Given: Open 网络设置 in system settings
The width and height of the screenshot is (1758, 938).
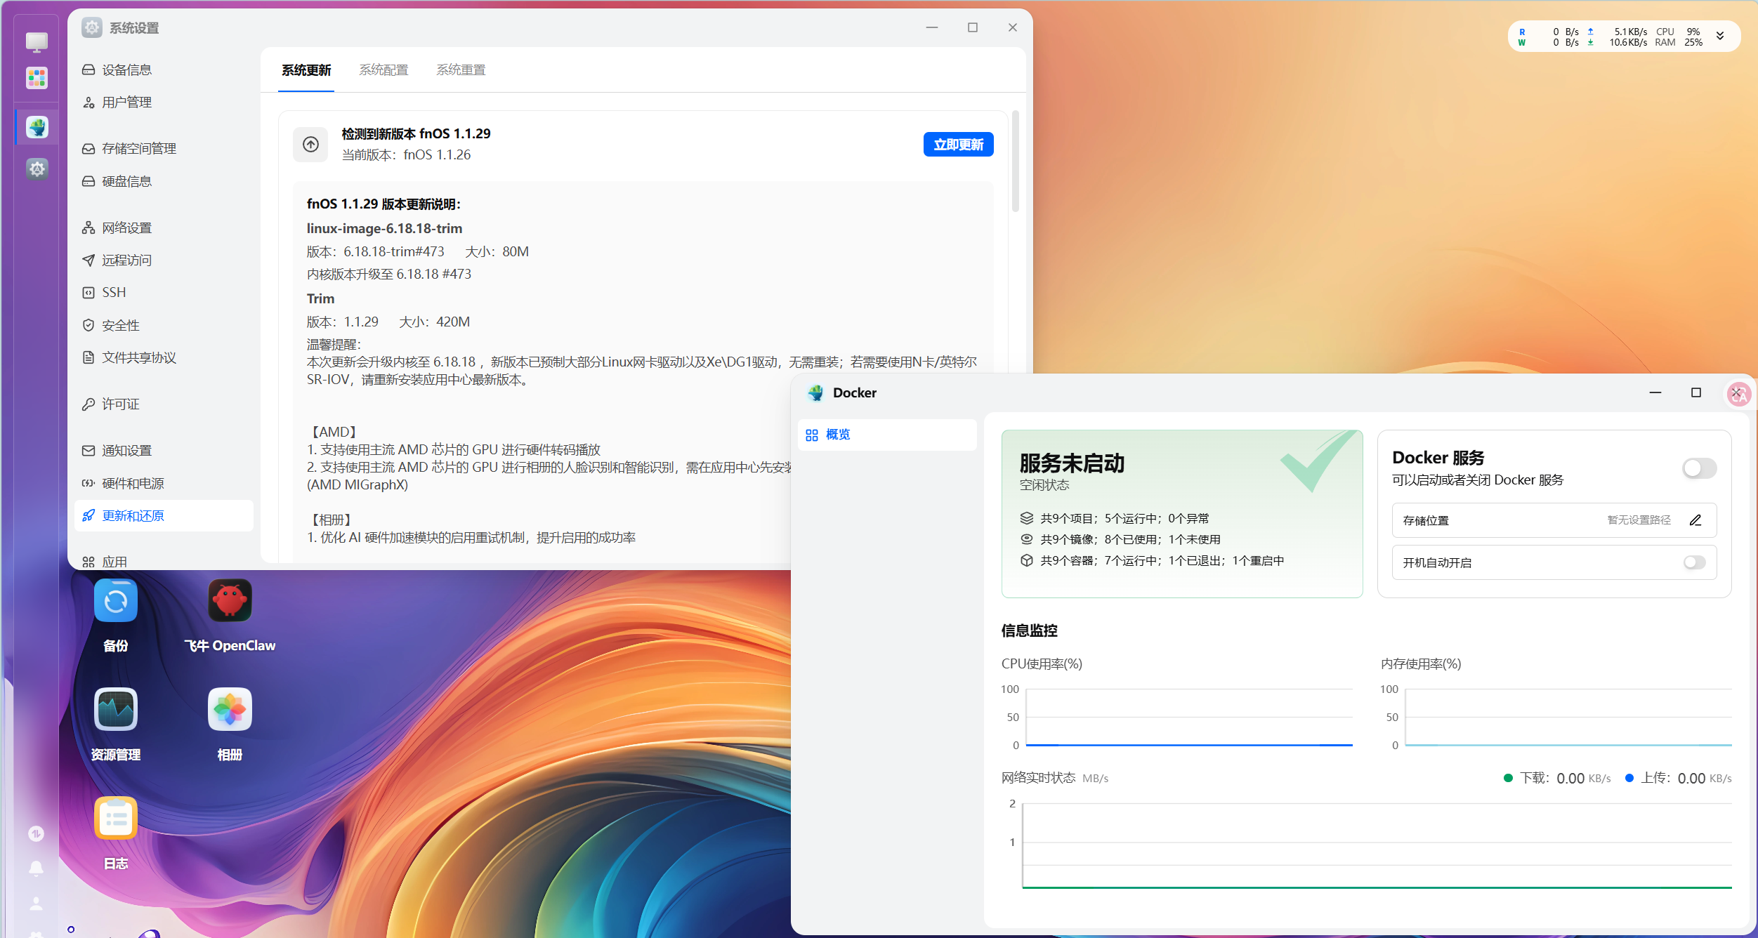Looking at the screenshot, I should point(125,227).
